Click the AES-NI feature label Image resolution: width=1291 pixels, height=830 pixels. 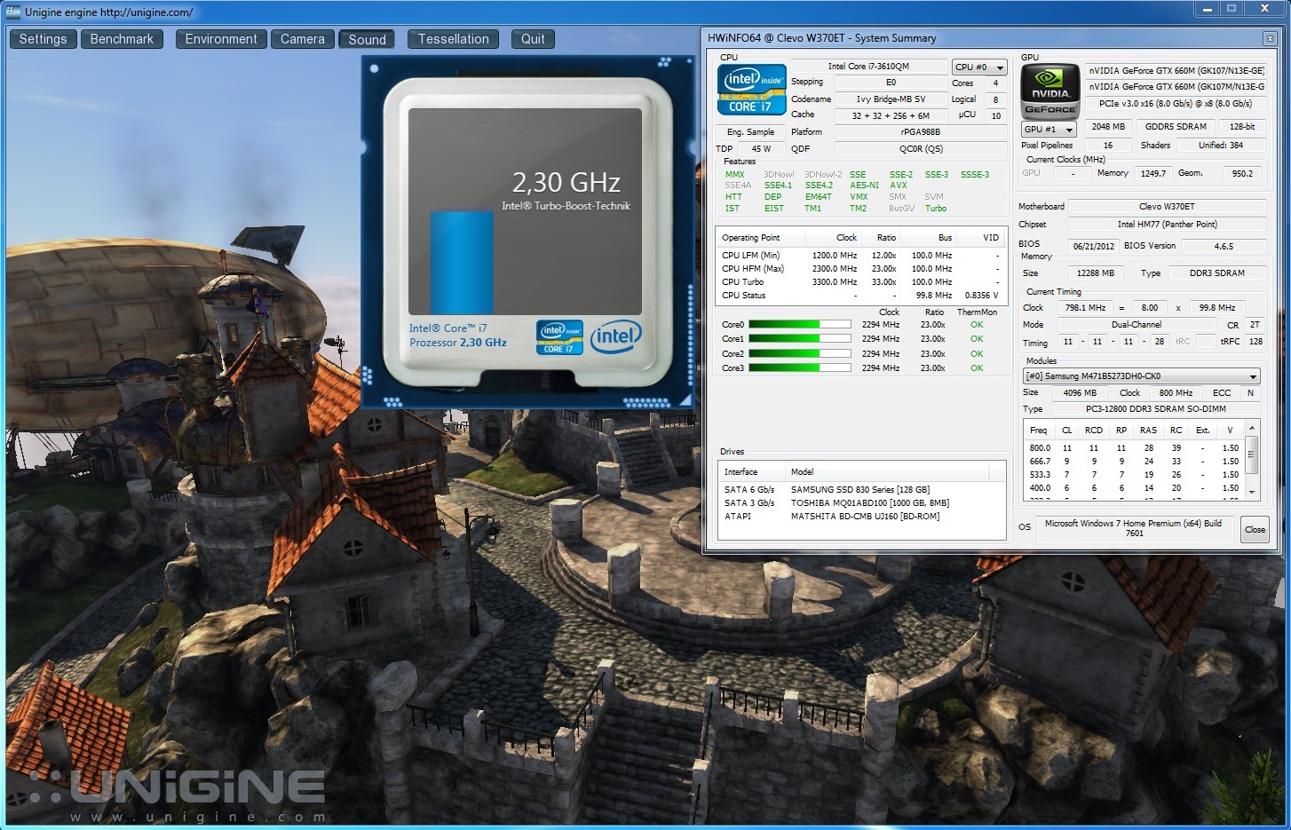click(864, 186)
